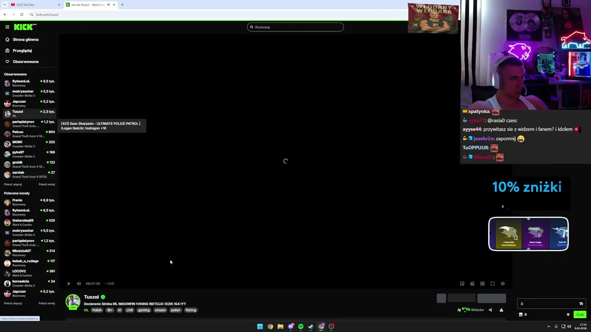
Task: Open parisplatynov in Obserwowane list
Action: pos(30,124)
